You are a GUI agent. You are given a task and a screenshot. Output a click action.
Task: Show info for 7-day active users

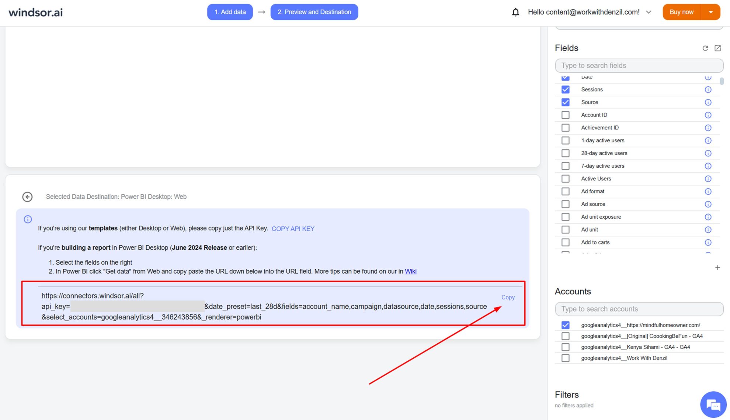coord(708,166)
